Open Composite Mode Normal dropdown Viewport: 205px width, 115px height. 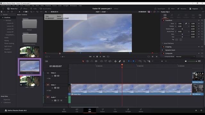click(x=185, y=57)
